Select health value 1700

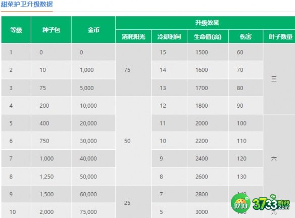208,88
